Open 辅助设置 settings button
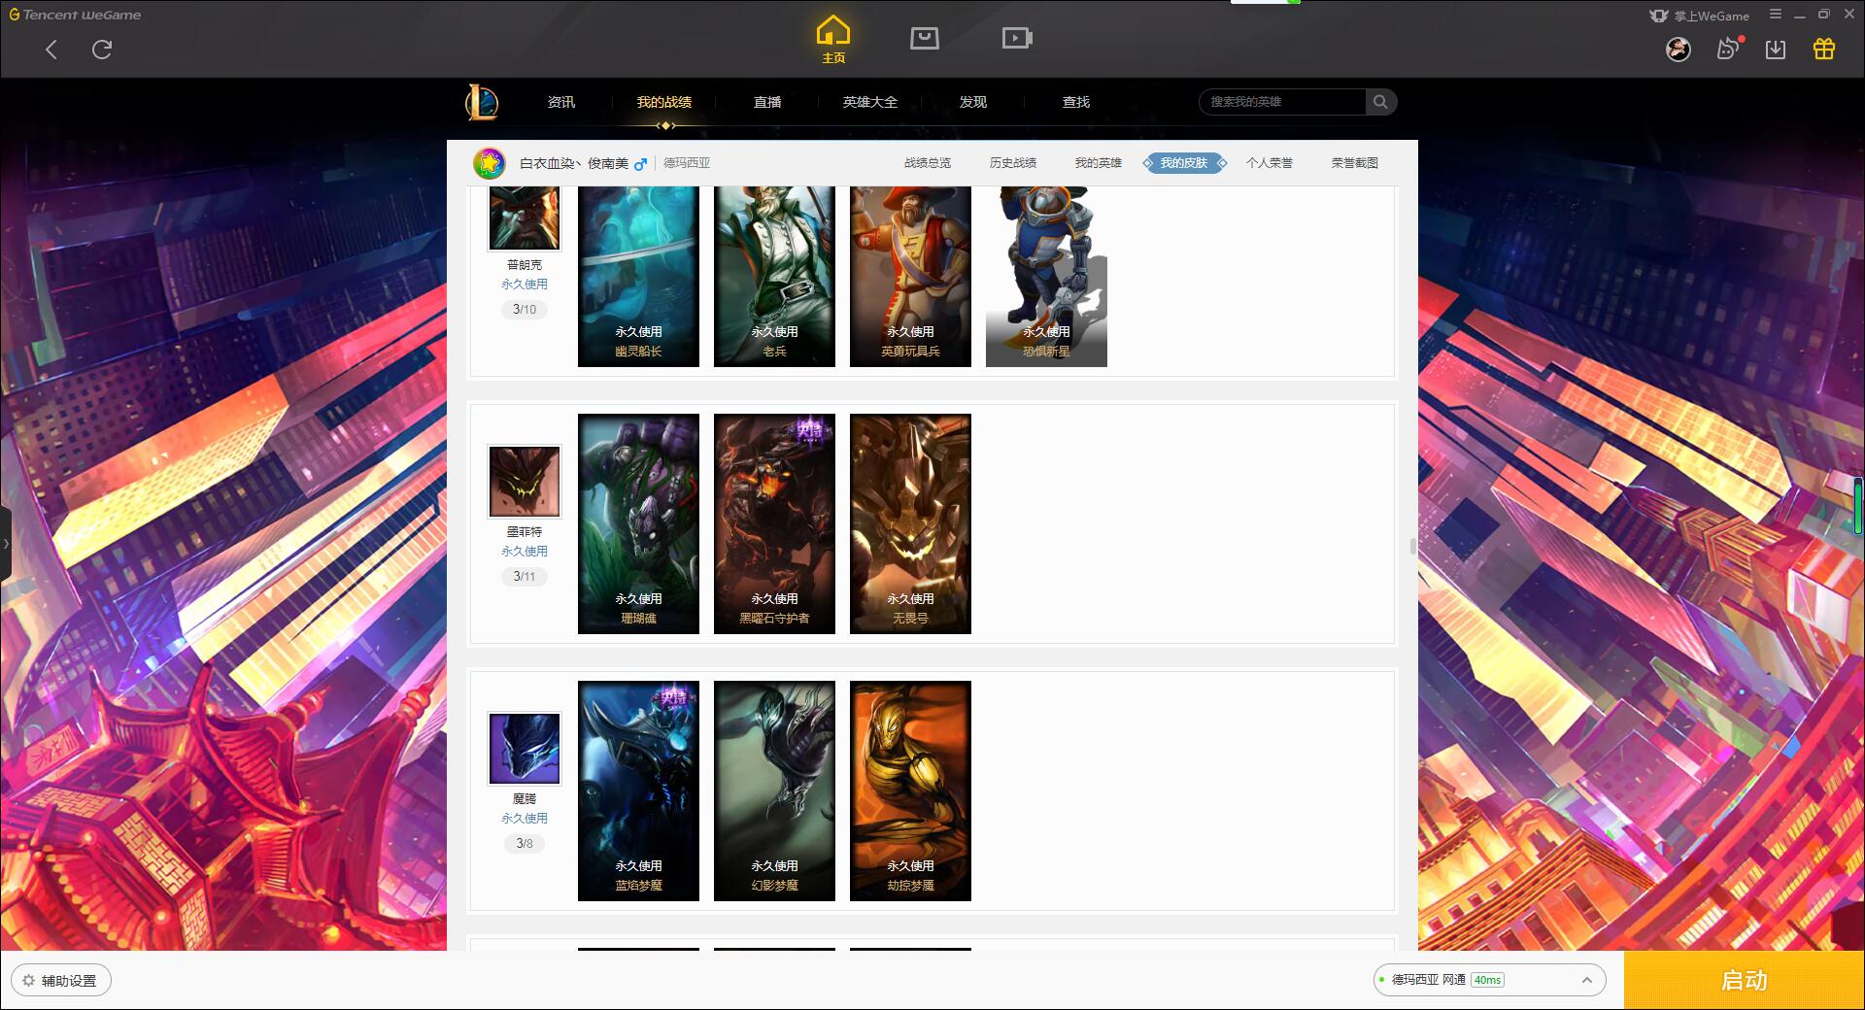 [x=61, y=981]
